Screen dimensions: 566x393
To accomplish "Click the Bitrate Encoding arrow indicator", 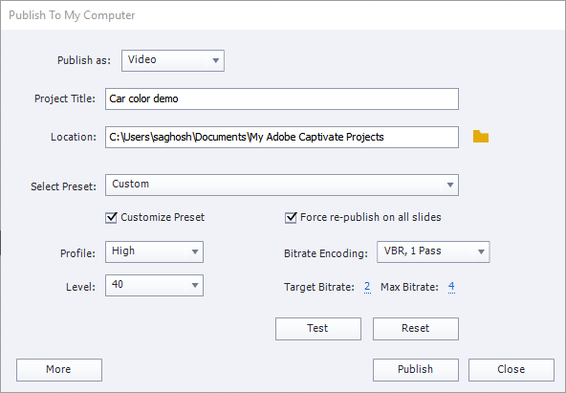I will (x=481, y=251).
